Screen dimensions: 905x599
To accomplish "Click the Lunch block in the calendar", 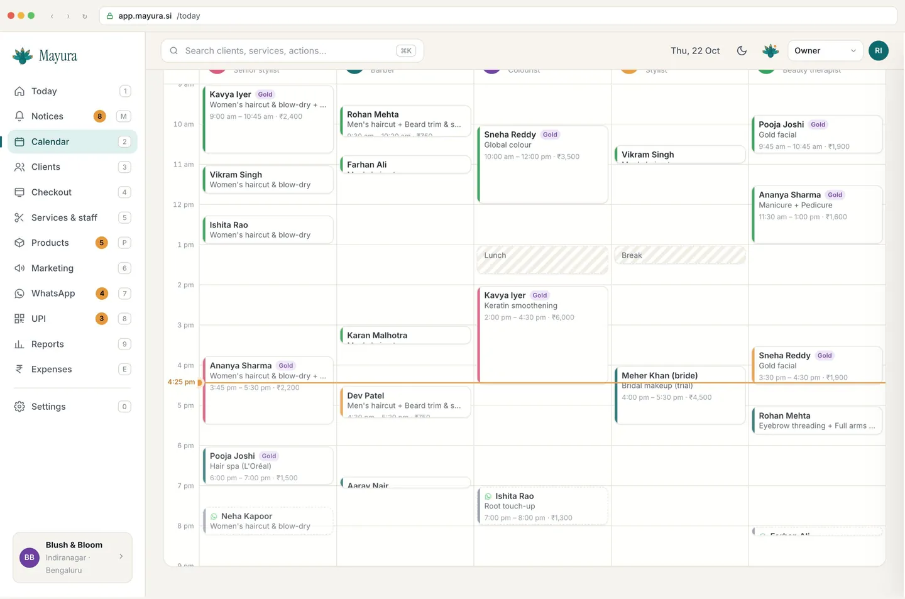I will (543, 260).
